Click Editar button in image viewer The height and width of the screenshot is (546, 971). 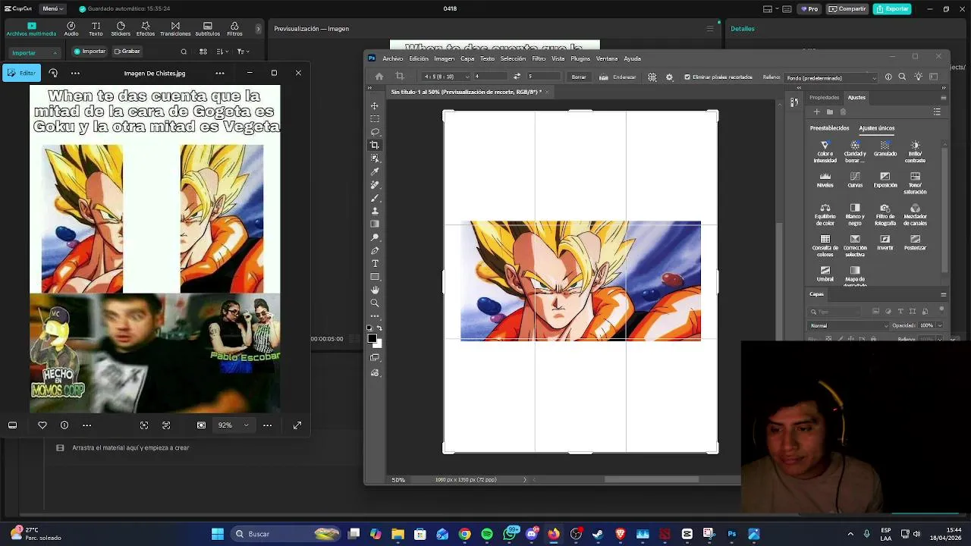click(x=22, y=73)
